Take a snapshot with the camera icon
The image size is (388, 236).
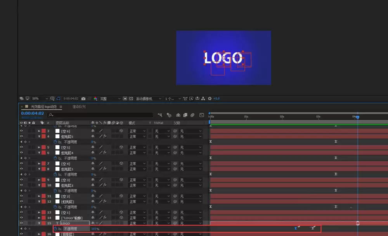[x=83, y=98]
